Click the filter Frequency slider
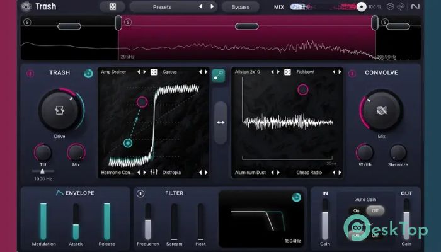Image resolution: width=441 pixels, height=252 pixels. (x=148, y=220)
